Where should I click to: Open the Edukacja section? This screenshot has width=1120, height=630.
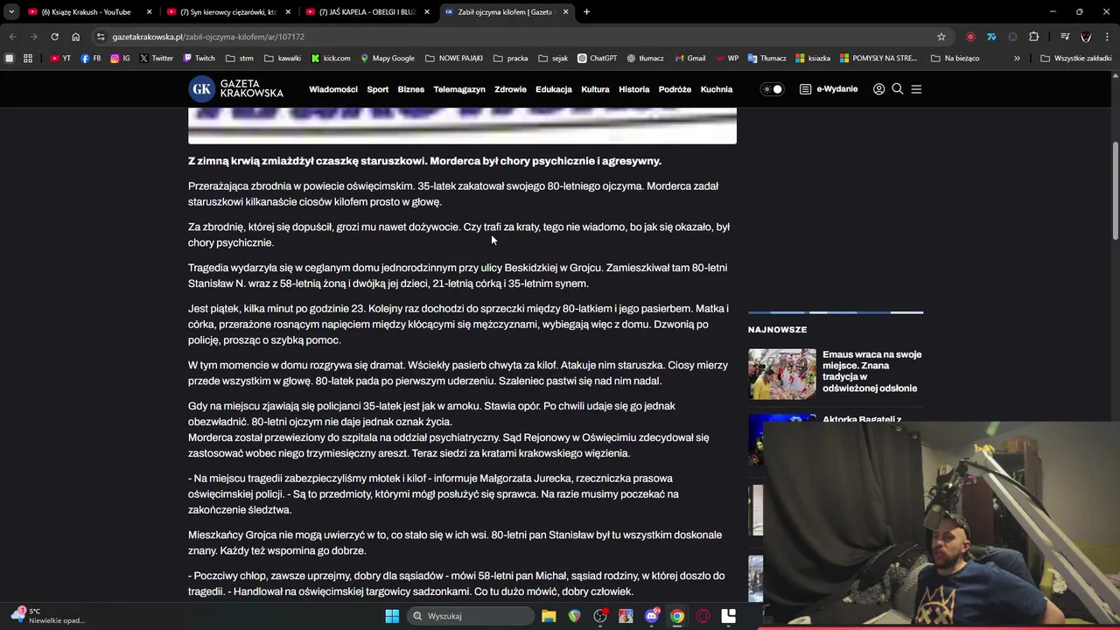click(x=554, y=89)
